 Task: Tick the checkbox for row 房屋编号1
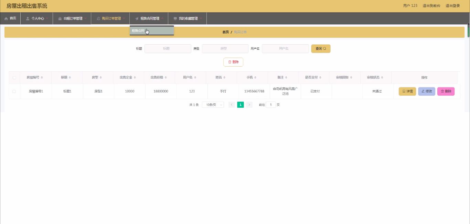click(14, 91)
